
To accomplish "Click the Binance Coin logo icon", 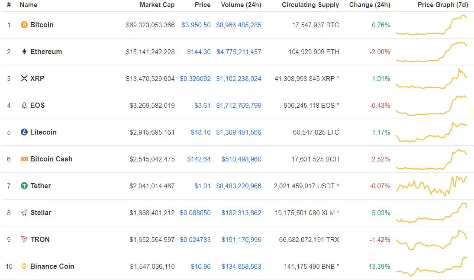I will coord(24,266).
